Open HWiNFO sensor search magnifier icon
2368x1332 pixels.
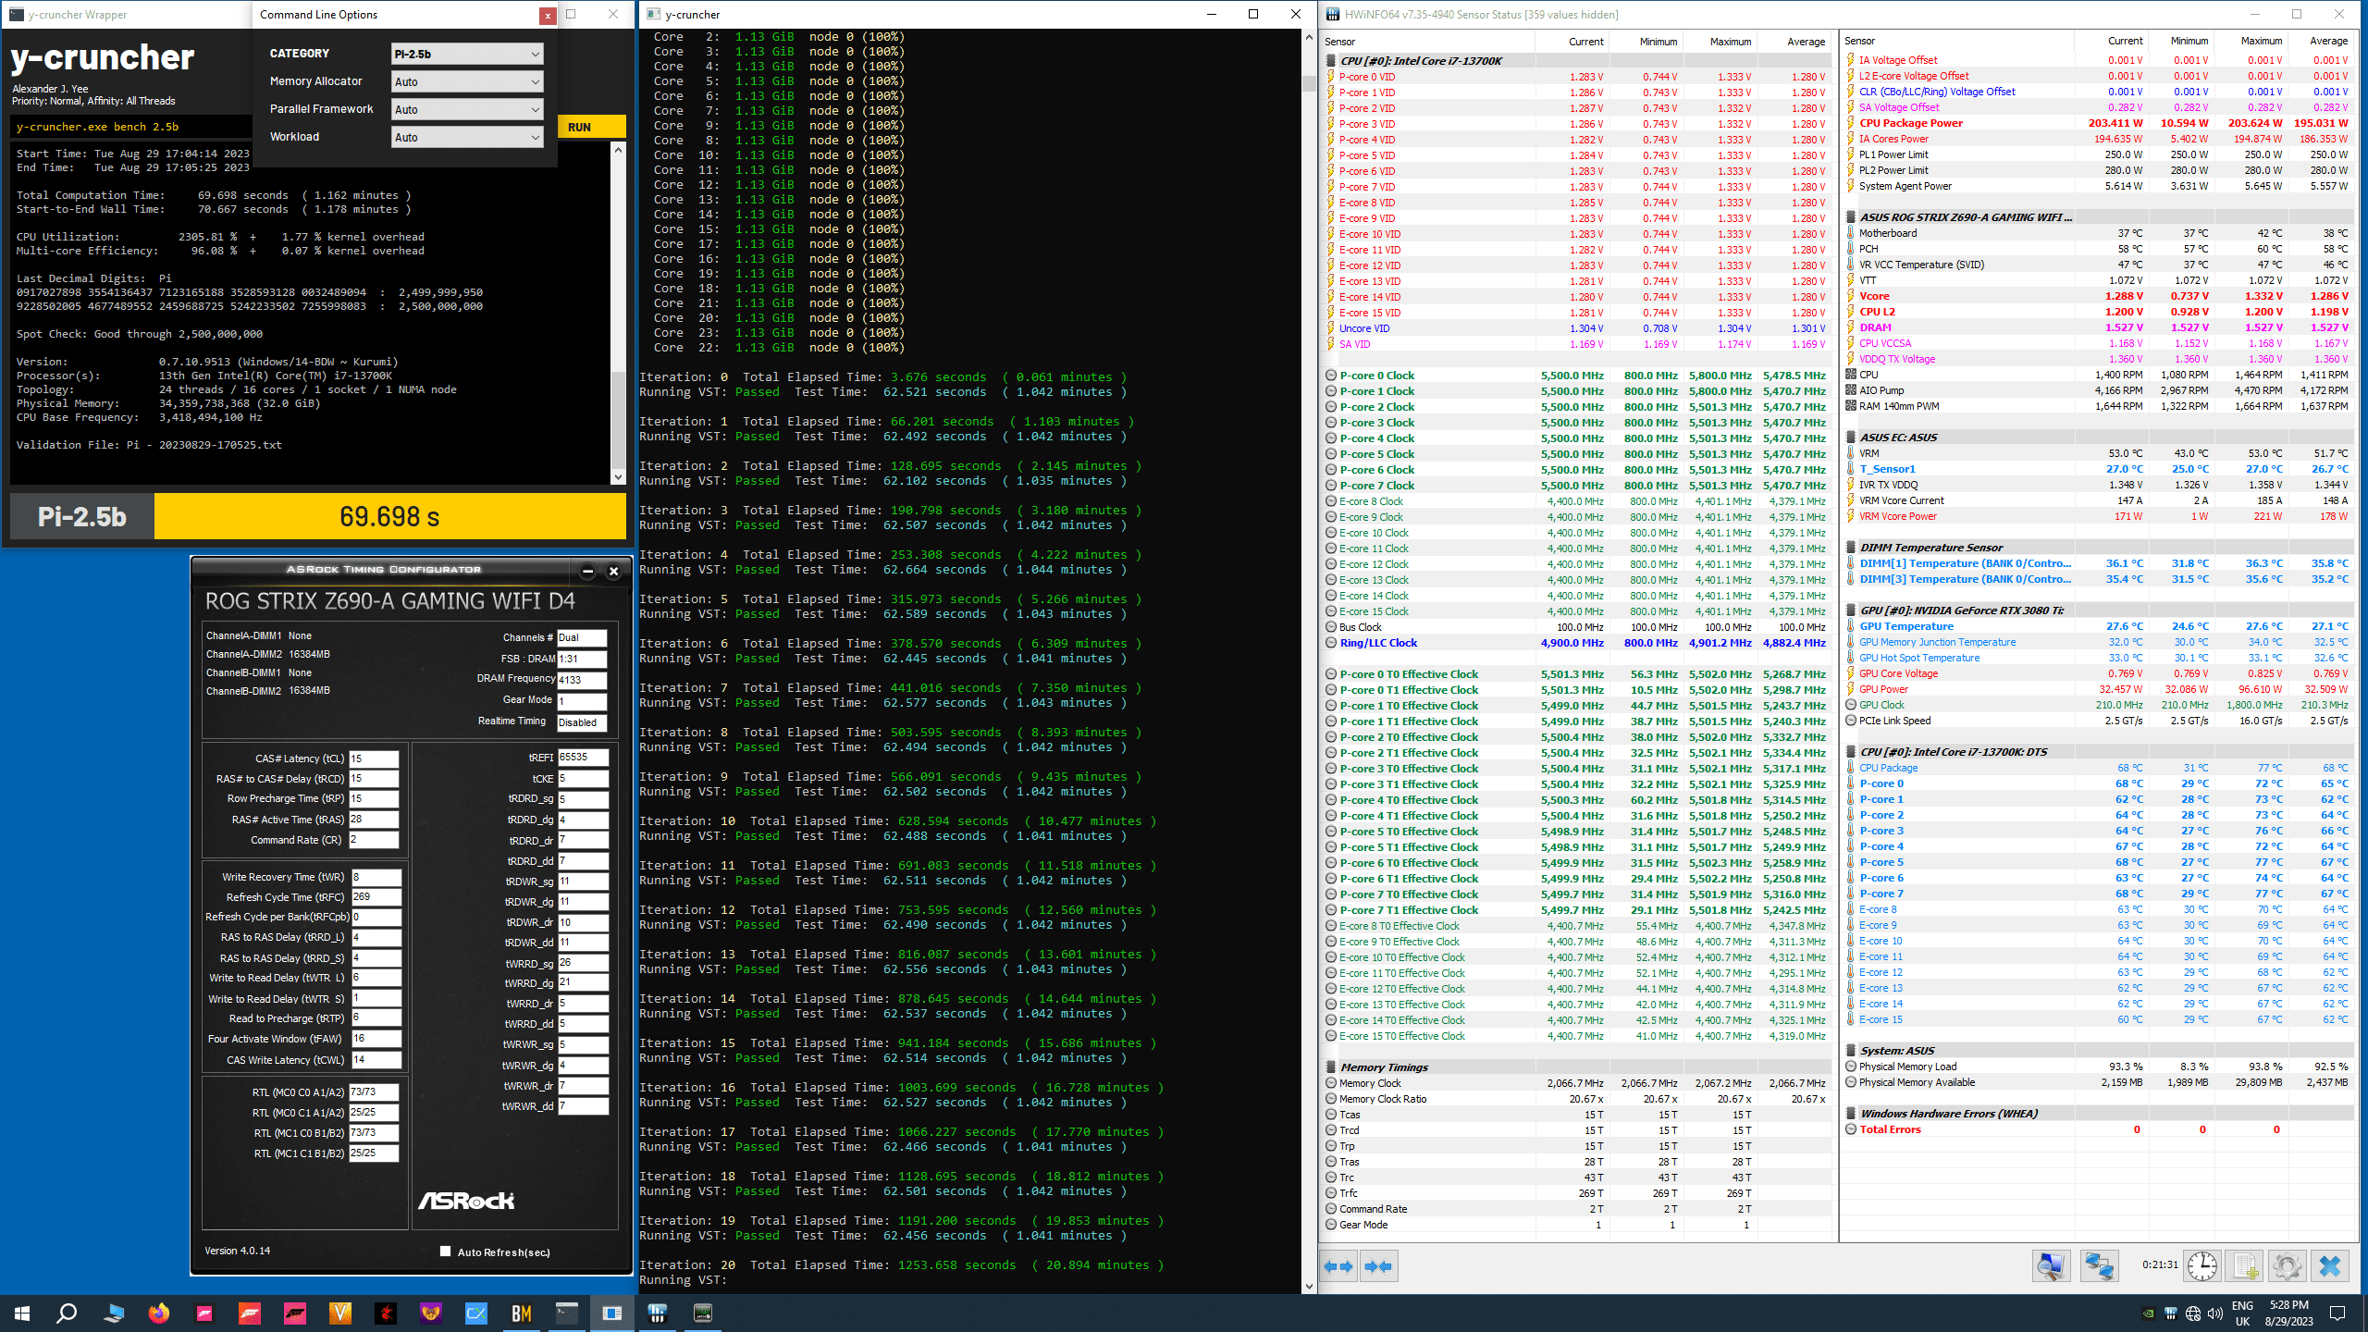2051,1265
